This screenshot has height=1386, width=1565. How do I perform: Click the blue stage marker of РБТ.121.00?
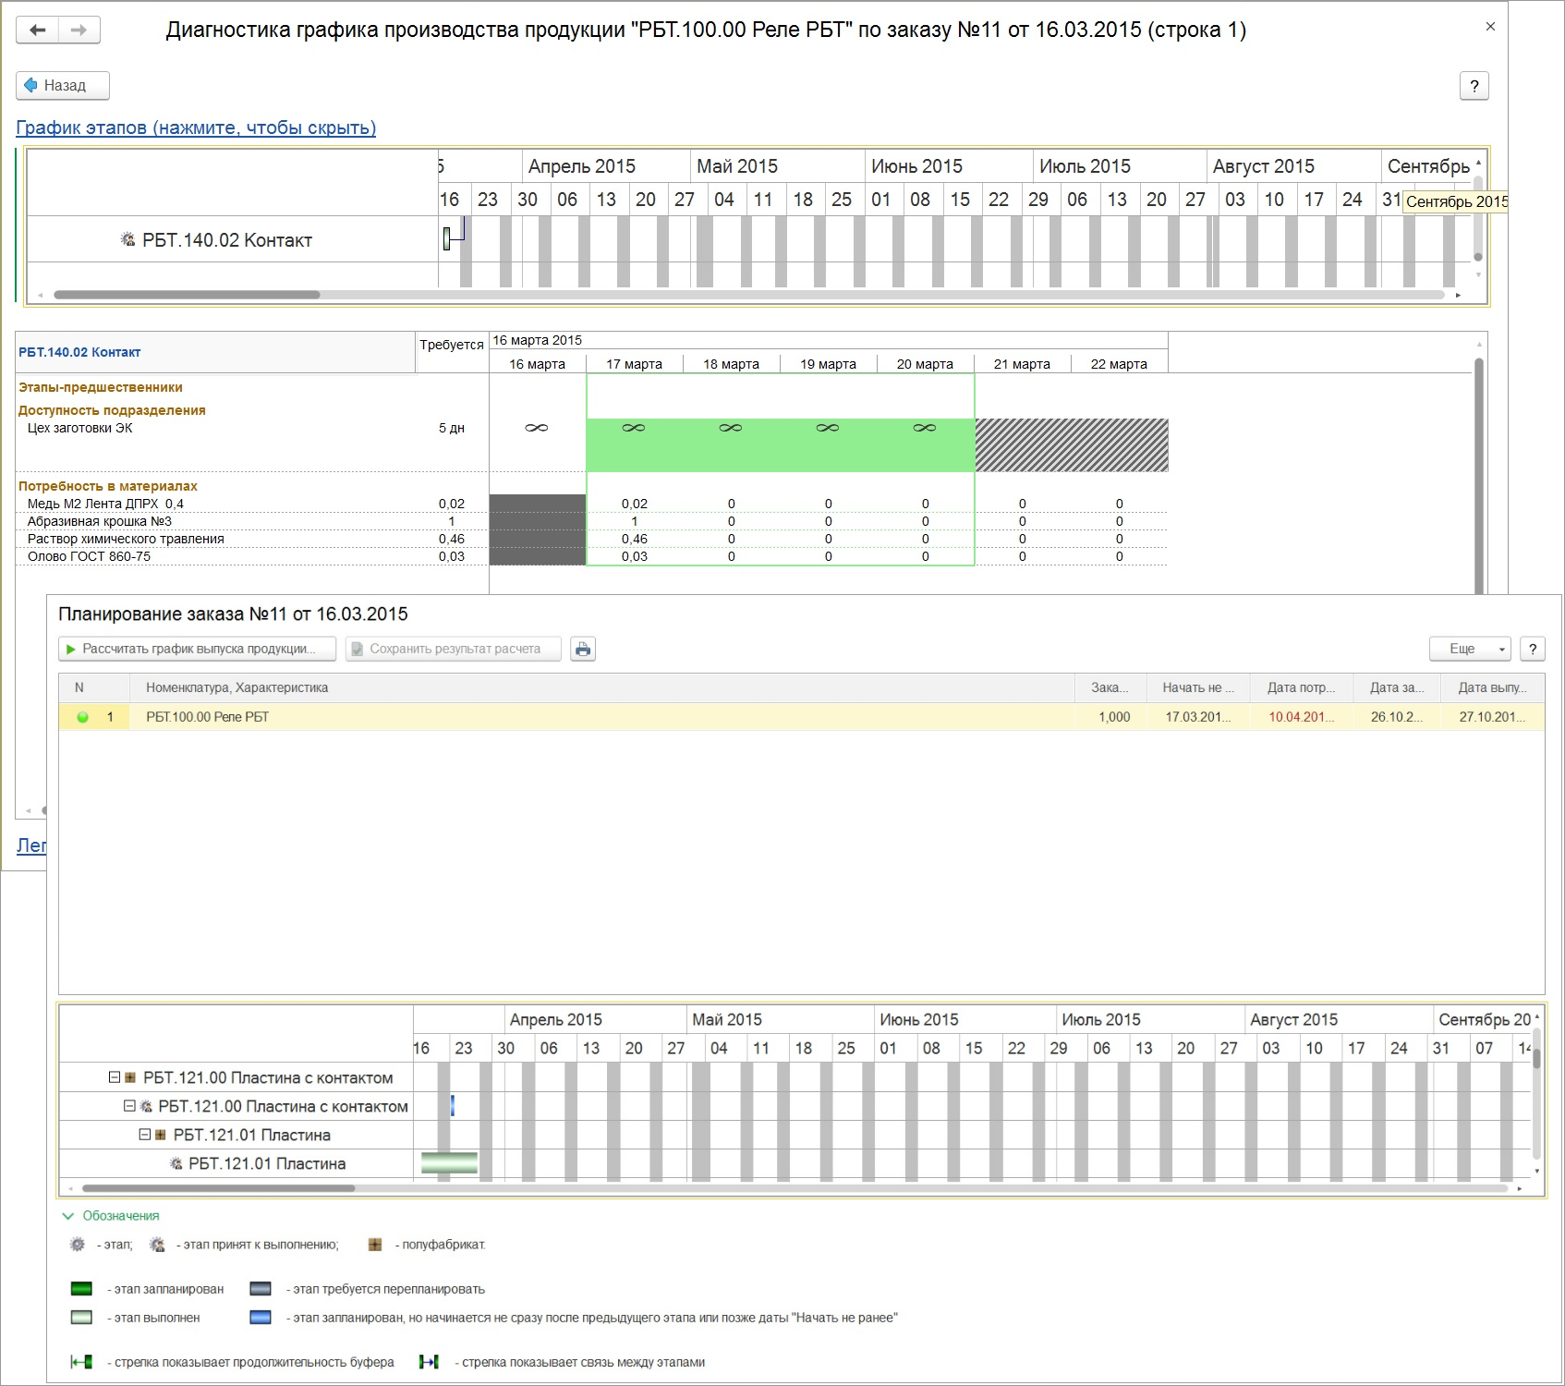pos(453,1105)
